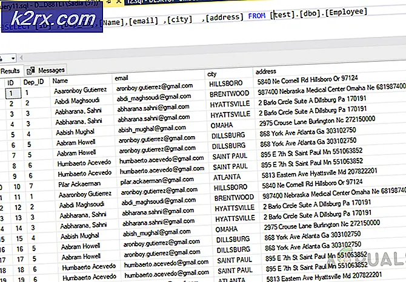Select name cell in row ID 1

click(x=80, y=90)
